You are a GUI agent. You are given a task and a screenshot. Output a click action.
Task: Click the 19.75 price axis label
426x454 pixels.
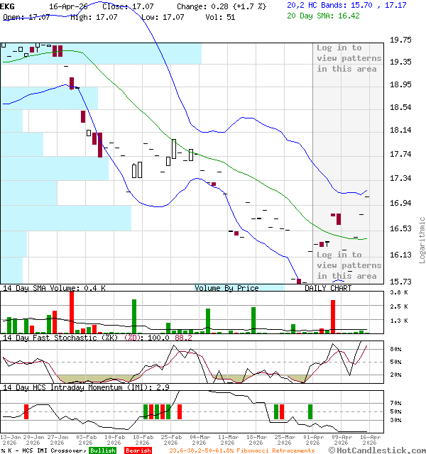pyautogui.click(x=400, y=40)
